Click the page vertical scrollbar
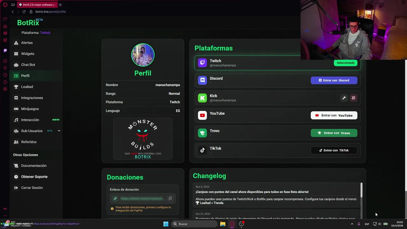The image size is (407, 229). [x=406, y=126]
